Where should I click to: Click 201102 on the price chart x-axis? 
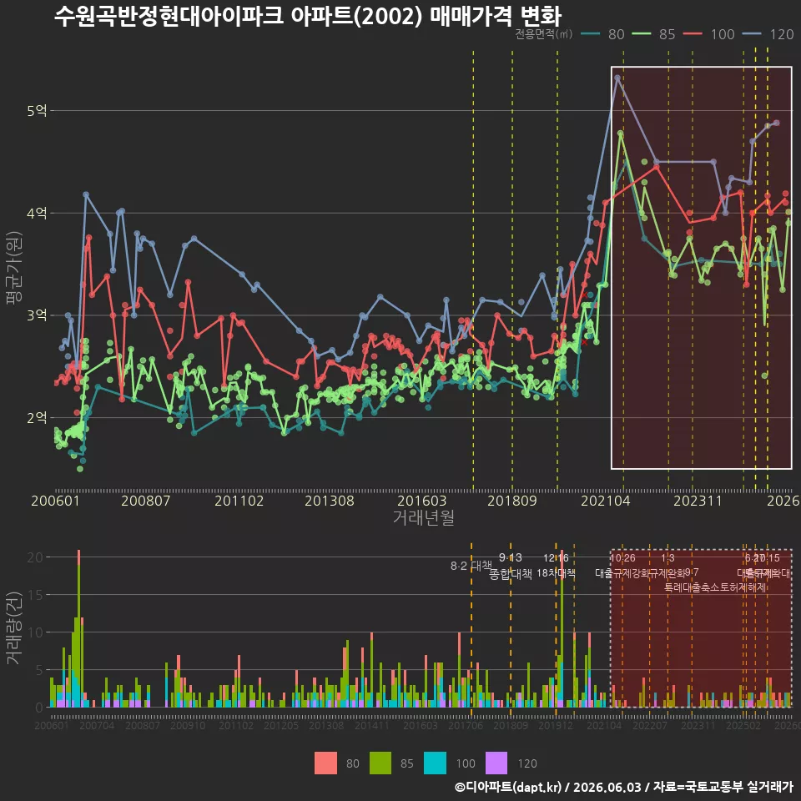tap(239, 501)
